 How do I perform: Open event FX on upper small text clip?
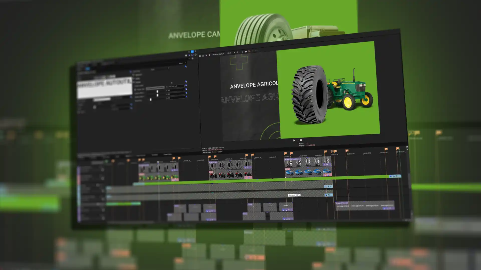(289, 210)
